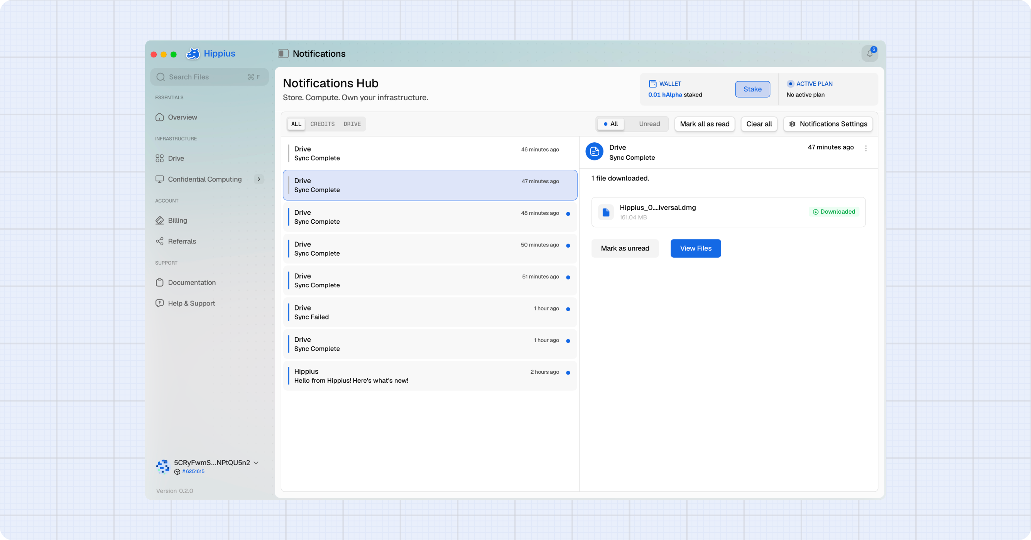Open the three-dot menu in notification detail

866,148
